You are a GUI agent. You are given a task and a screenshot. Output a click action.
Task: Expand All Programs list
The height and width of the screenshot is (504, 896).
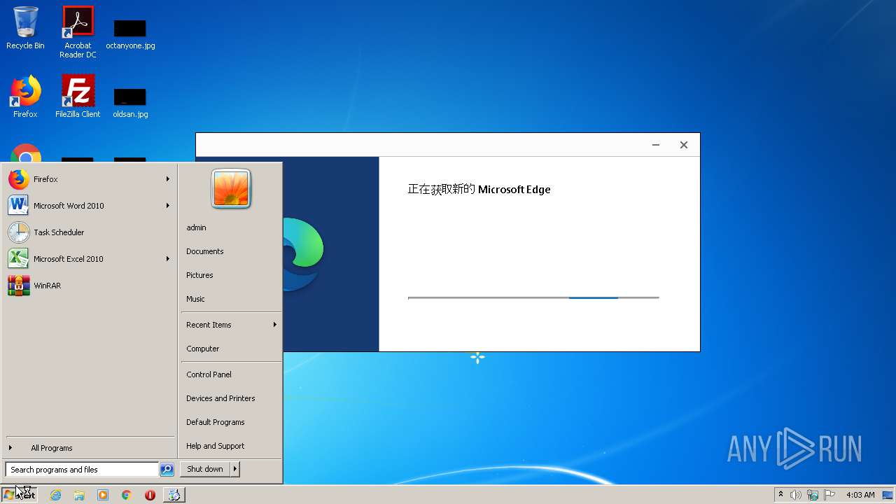pyautogui.click(x=90, y=448)
